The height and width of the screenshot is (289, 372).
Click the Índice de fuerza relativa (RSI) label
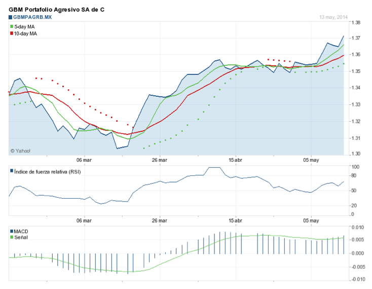point(48,172)
